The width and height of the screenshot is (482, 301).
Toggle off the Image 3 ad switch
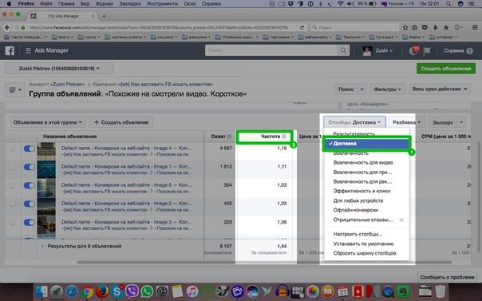pyautogui.click(x=30, y=222)
